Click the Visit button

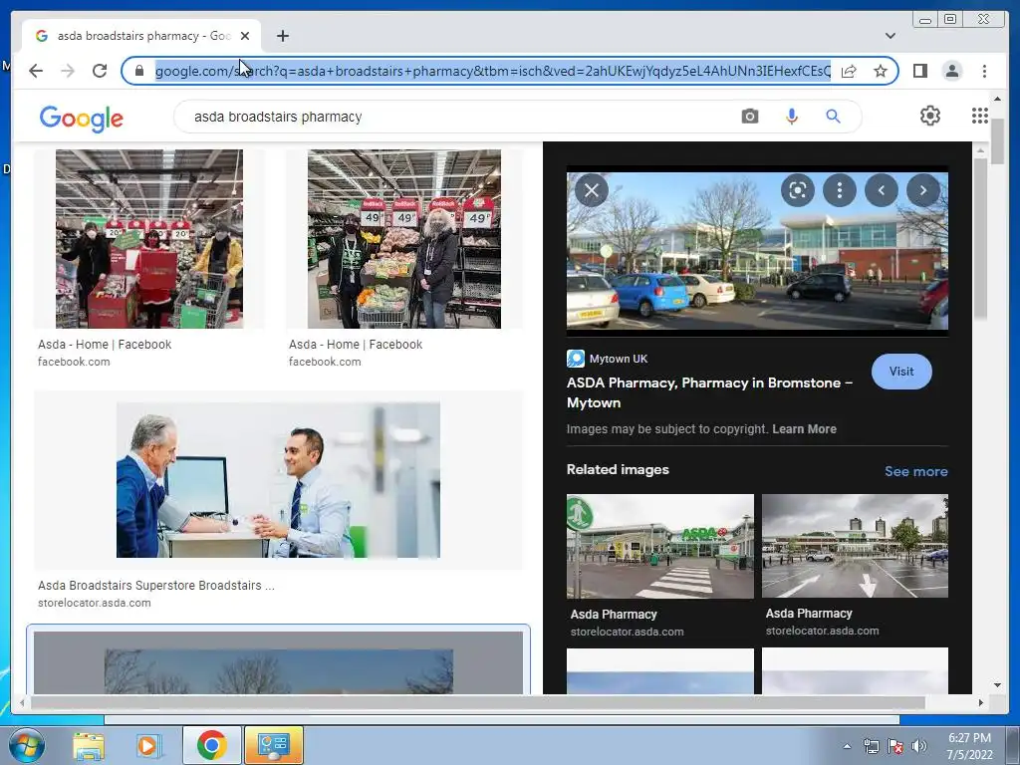coord(900,372)
